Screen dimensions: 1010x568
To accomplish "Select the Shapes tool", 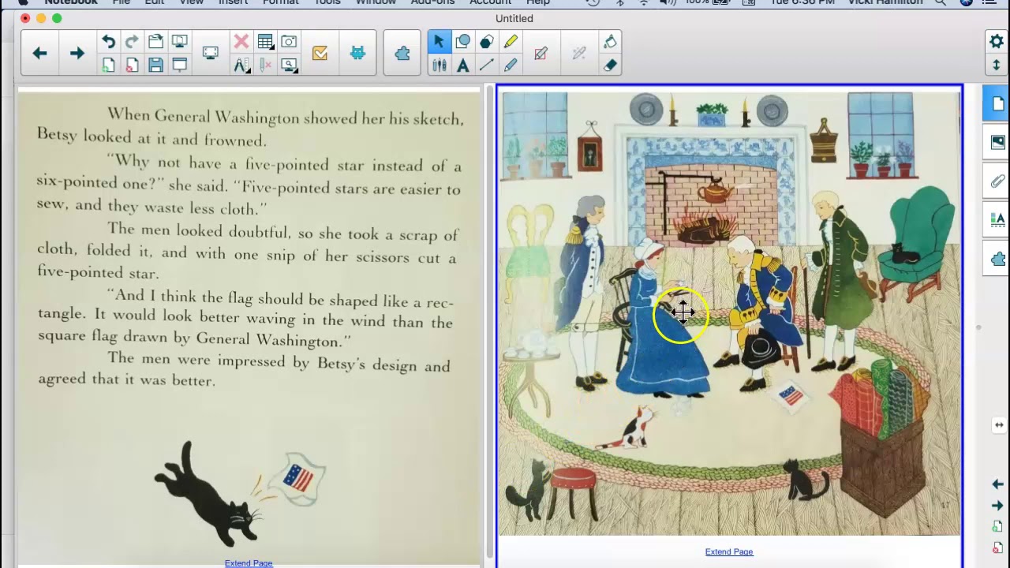I will (463, 42).
